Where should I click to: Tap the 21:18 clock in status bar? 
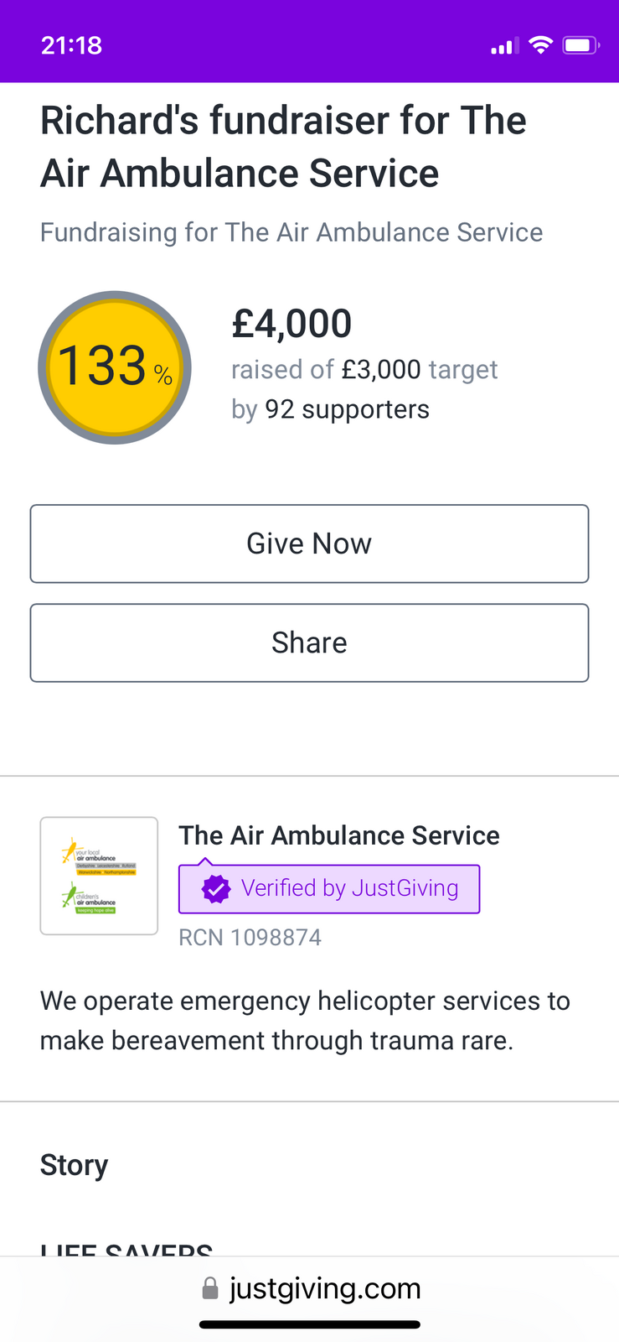tap(72, 45)
